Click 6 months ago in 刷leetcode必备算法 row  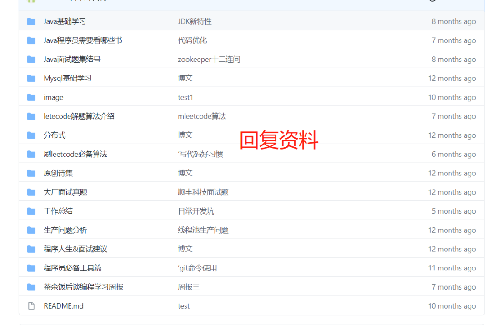pos(454,154)
